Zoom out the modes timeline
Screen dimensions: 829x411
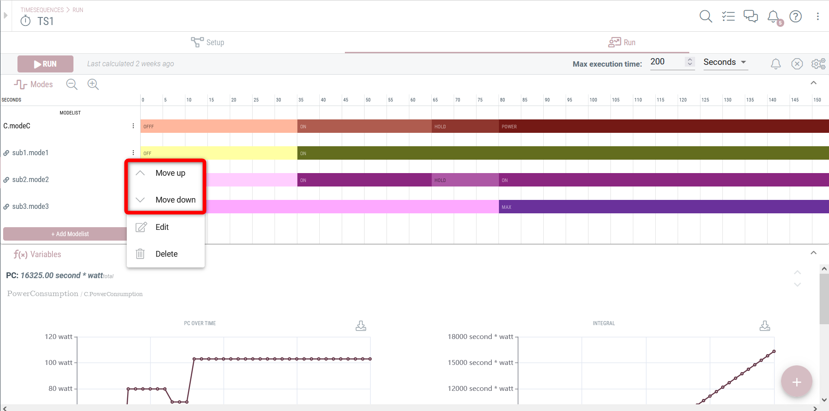coord(72,84)
